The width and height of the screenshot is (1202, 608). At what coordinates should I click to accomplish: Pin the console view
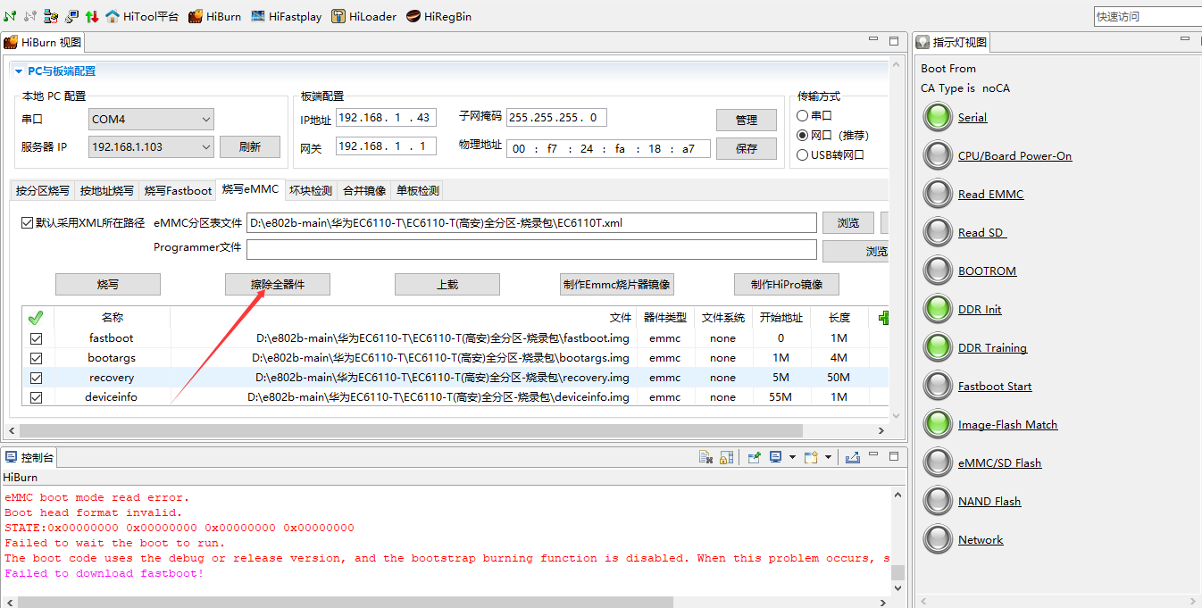[754, 457]
